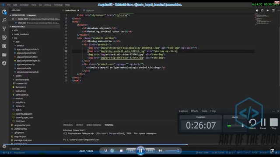Pause the video with the round pause button
This screenshot has height=157, width=280.
tap(140, 150)
